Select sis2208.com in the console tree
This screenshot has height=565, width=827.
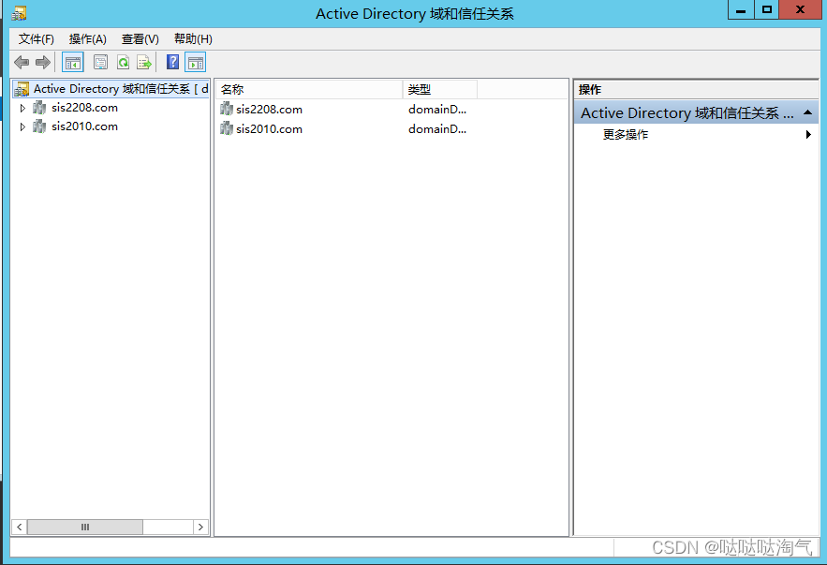point(84,108)
